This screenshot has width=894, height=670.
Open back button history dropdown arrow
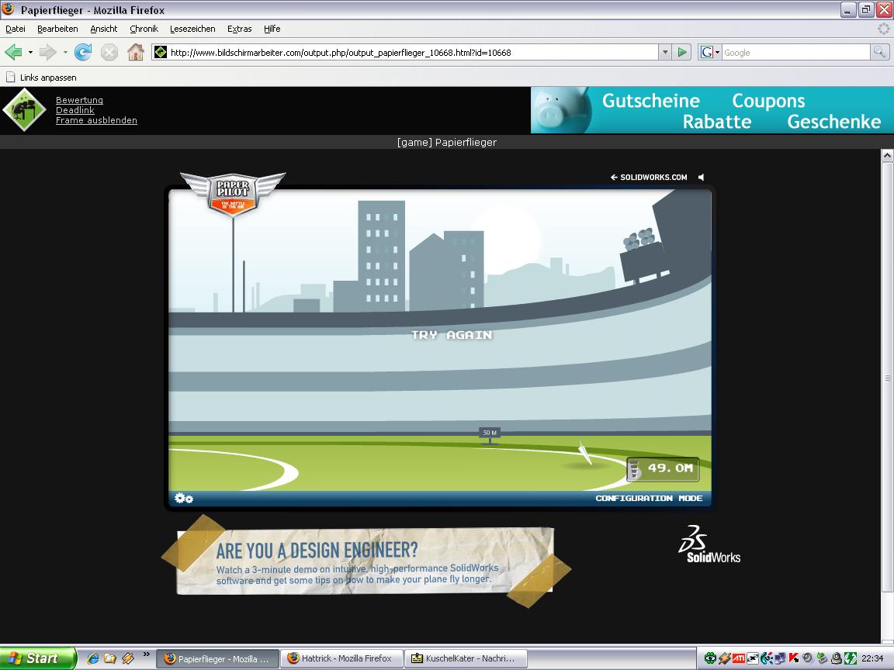(30, 52)
